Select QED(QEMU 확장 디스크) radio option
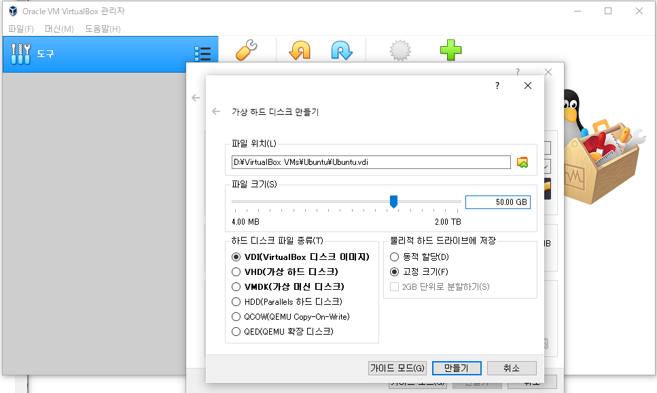657x393 pixels. 283,331
